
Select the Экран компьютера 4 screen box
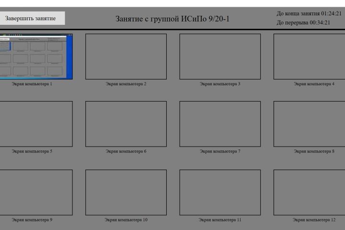pyautogui.click(x=309, y=57)
